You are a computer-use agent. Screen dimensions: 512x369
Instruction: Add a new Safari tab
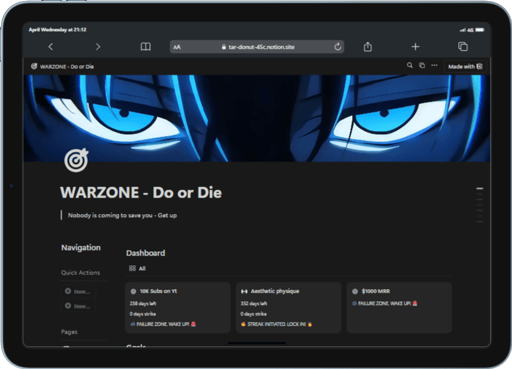click(x=416, y=46)
